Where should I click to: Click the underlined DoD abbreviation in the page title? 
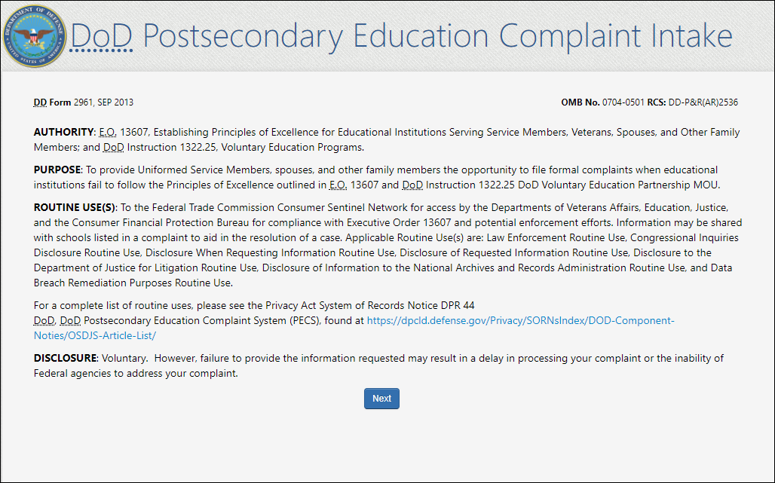(x=101, y=35)
